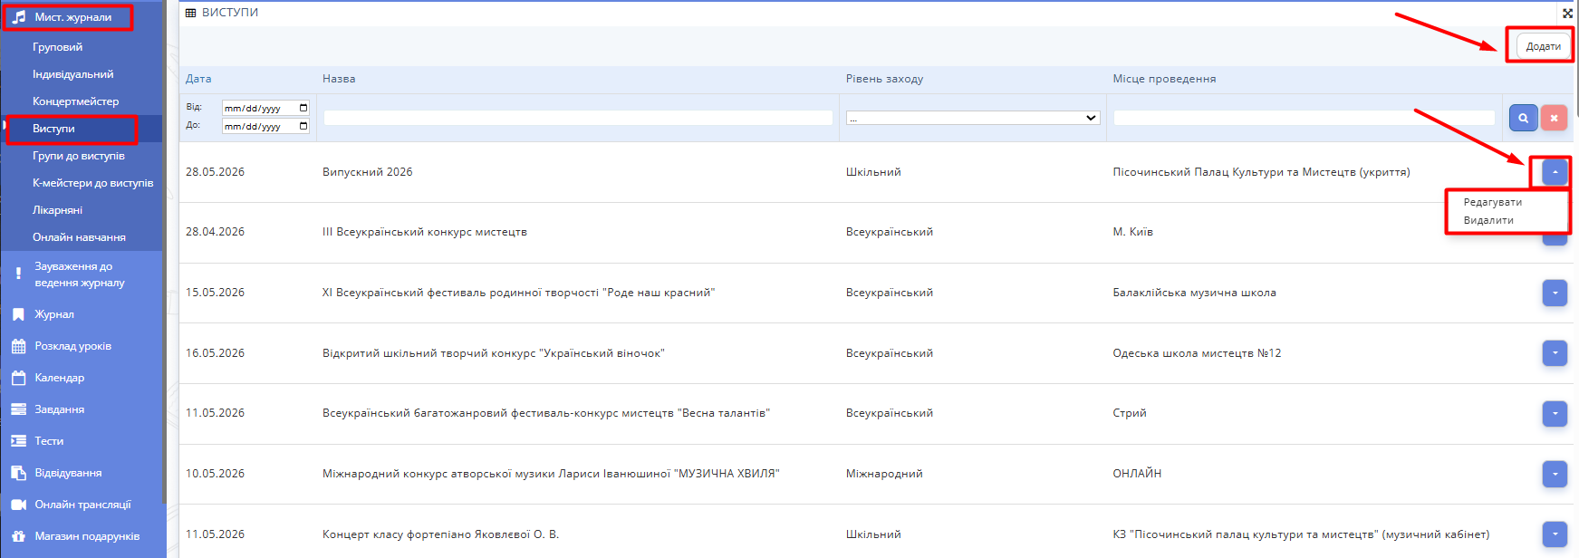Click the До date input field
The height and width of the screenshot is (558, 1579).
pos(265,126)
